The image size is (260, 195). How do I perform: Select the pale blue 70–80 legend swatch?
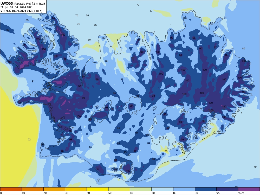click(162, 189)
